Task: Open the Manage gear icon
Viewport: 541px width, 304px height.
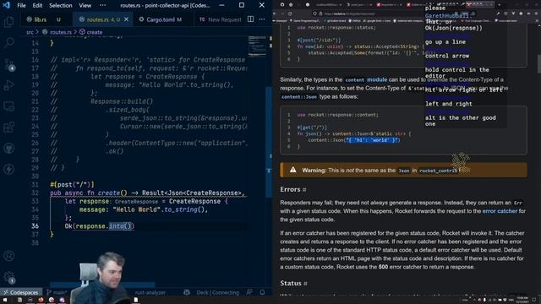Action: point(9,277)
